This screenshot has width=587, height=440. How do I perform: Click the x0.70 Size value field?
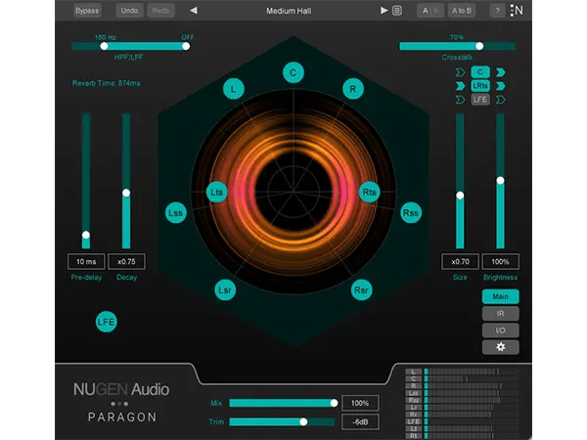point(460,261)
